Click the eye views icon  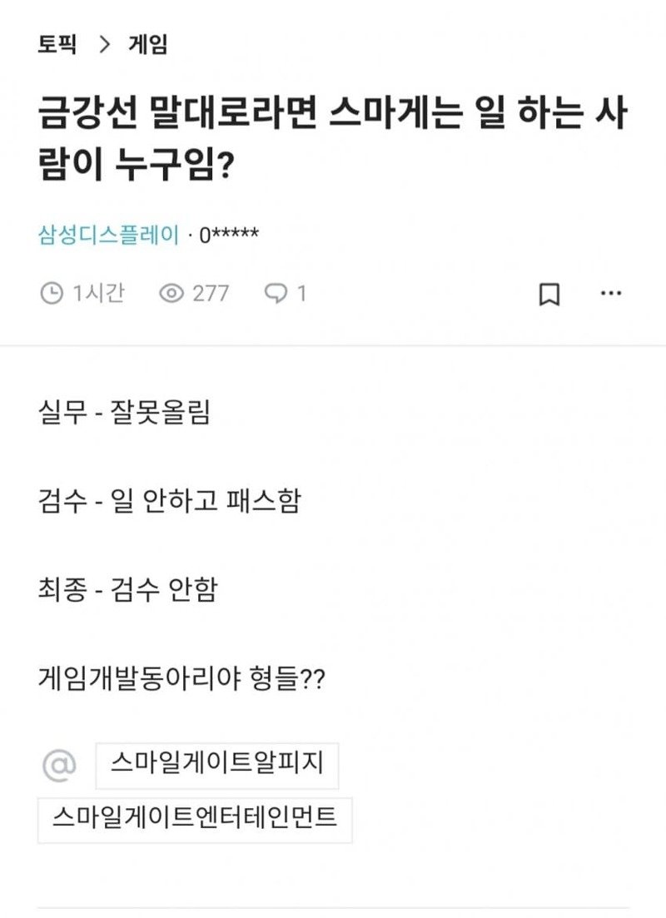(x=171, y=294)
